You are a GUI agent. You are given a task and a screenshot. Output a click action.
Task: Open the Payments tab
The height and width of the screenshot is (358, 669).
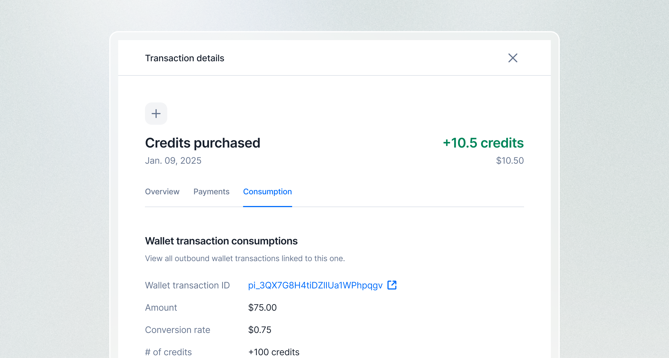(211, 192)
